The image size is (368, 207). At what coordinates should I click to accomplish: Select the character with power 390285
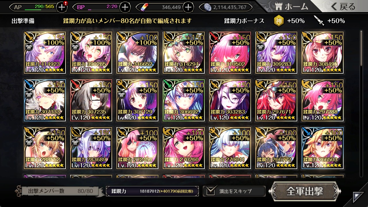(x=91, y=53)
